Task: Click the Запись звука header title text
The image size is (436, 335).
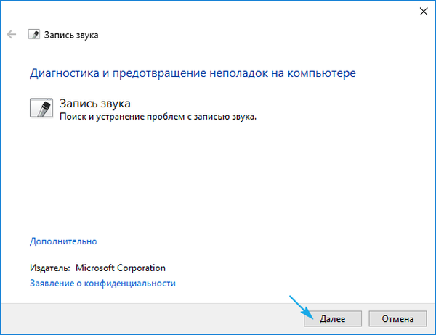Action: 73,34
